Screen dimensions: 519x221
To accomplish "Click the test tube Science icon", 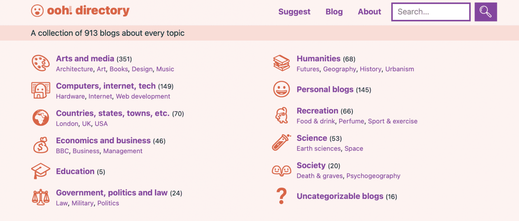I will (282, 142).
